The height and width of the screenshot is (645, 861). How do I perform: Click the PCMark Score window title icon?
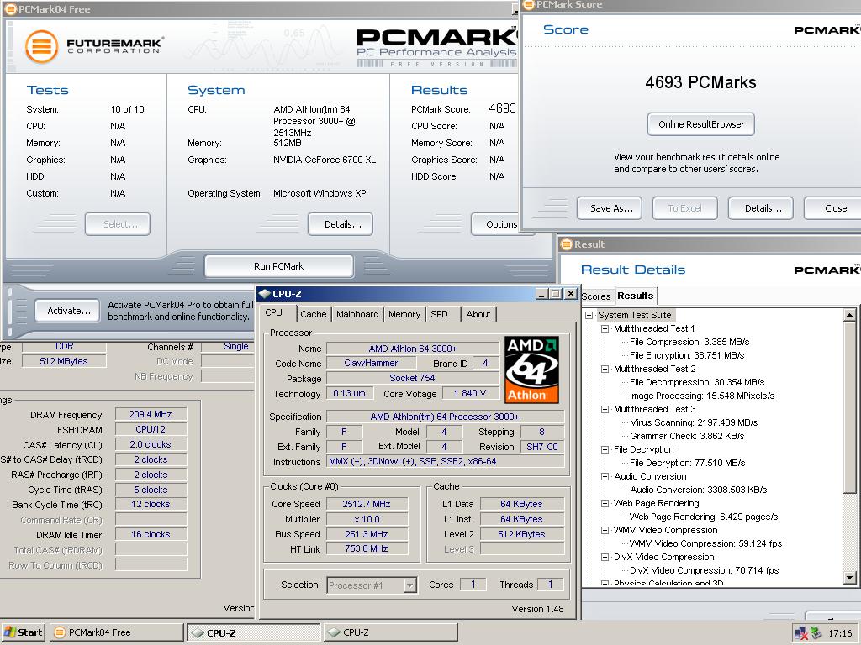tap(529, 4)
